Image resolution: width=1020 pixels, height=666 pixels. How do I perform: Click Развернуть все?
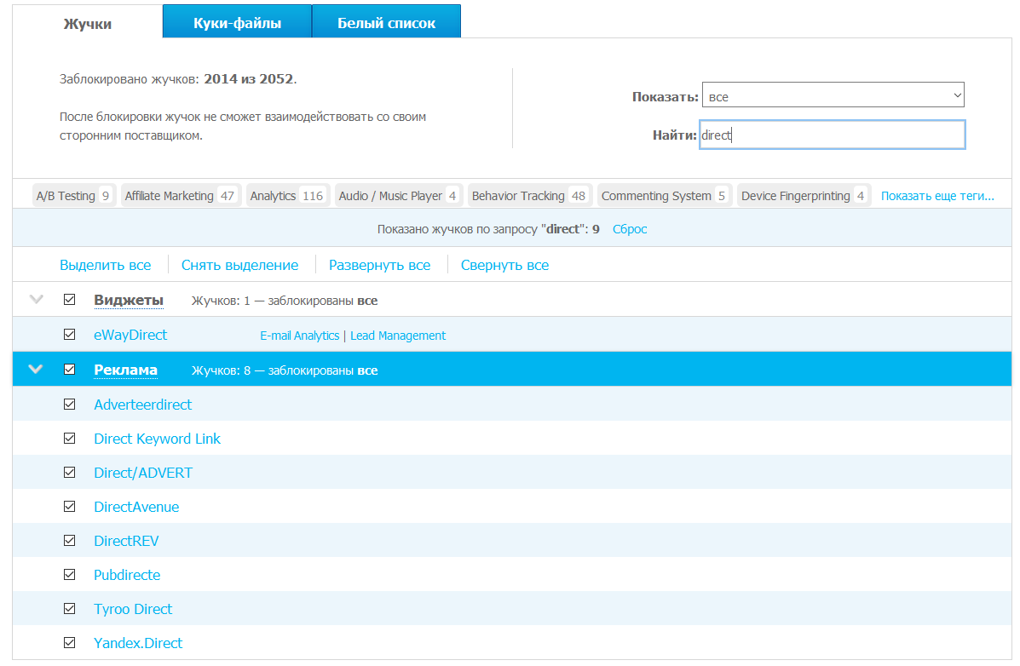(x=380, y=265)
